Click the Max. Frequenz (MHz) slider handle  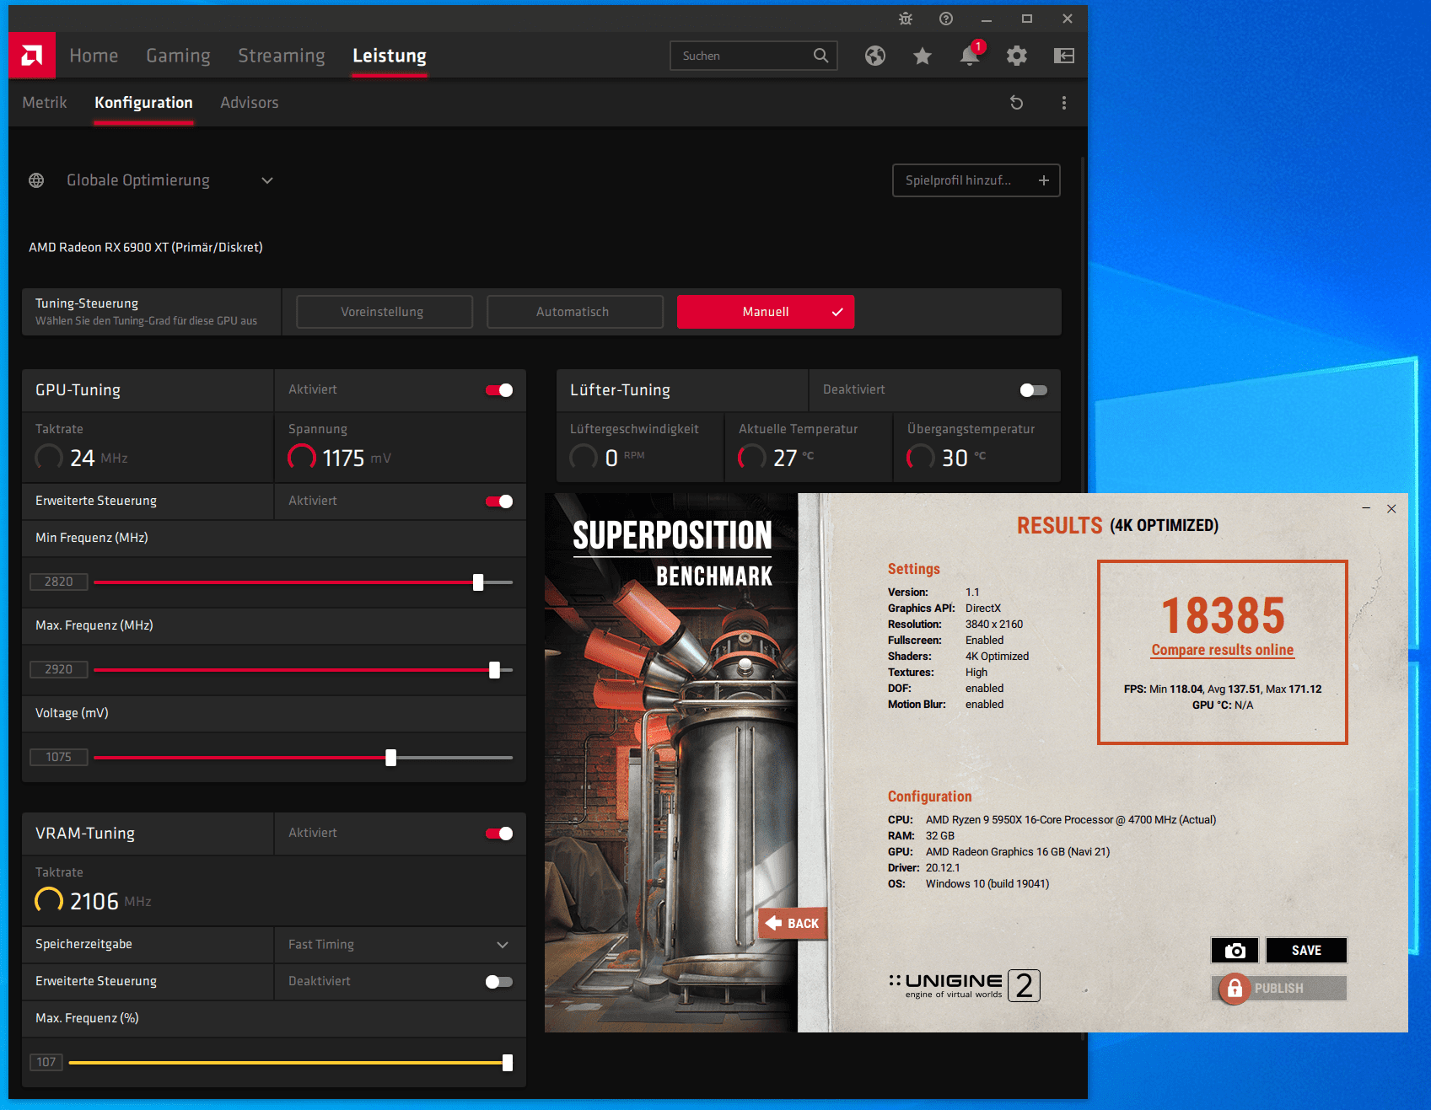(x=495, y=670)
